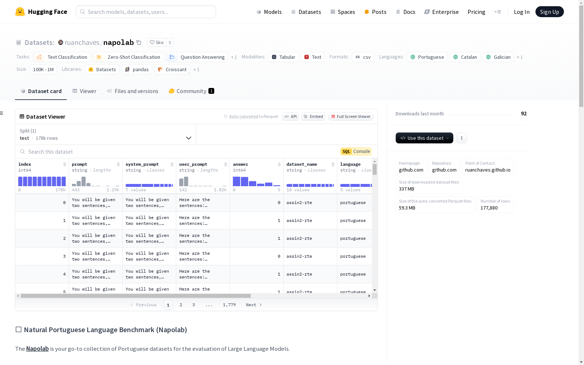Go to page 2 of the dataset
The height and width of the screenshot is (365, 584).
(181, 305)
